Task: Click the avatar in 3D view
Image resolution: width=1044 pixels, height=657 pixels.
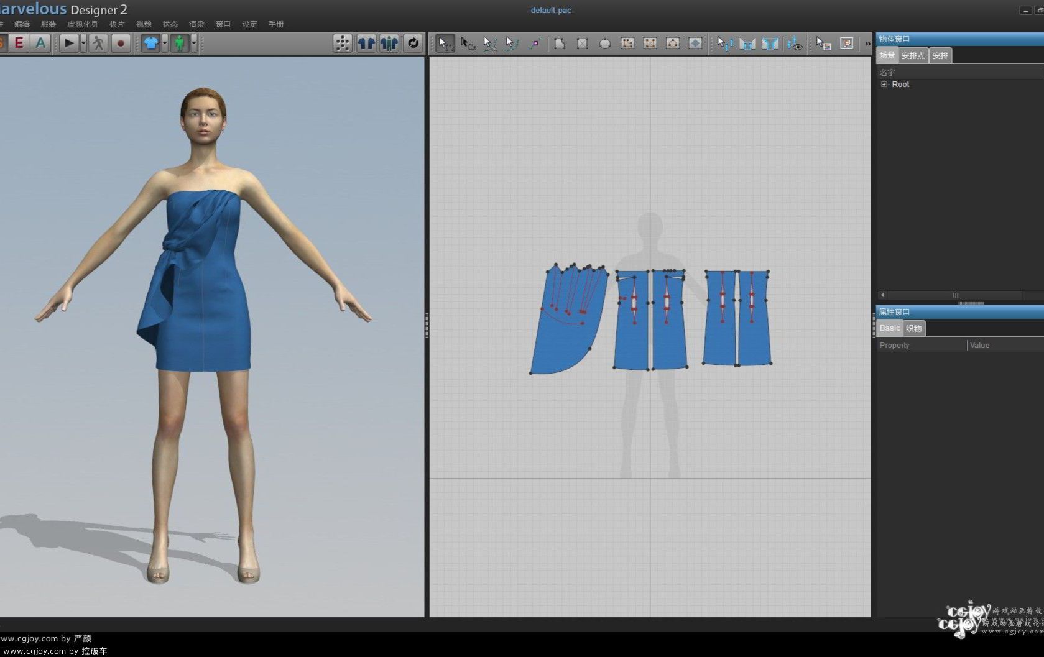Action: pyautogui.click(x=203, y=336)
